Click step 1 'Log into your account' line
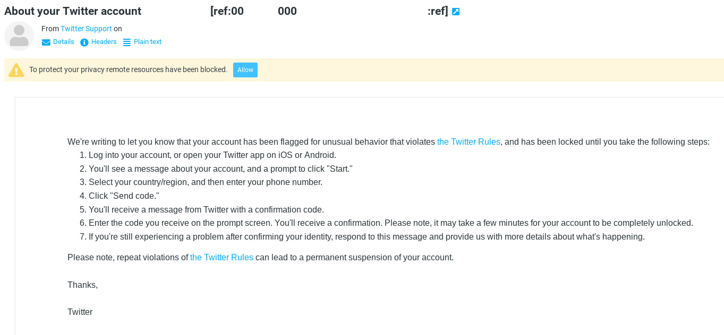 point(212,155)
